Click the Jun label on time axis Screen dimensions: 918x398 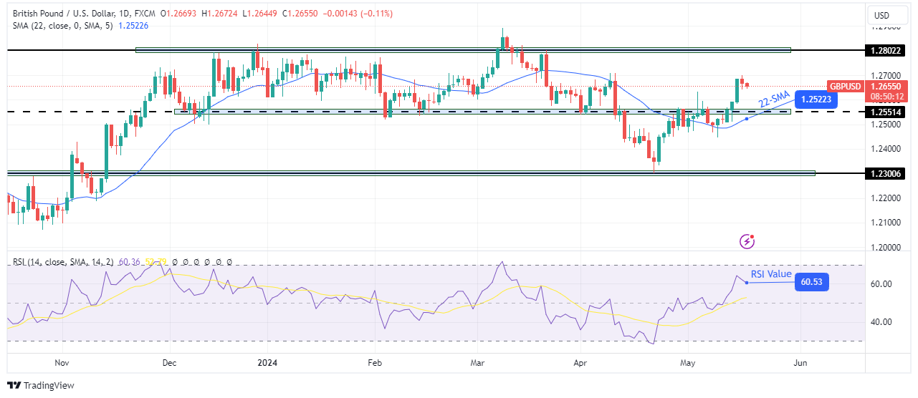(800, 363)
